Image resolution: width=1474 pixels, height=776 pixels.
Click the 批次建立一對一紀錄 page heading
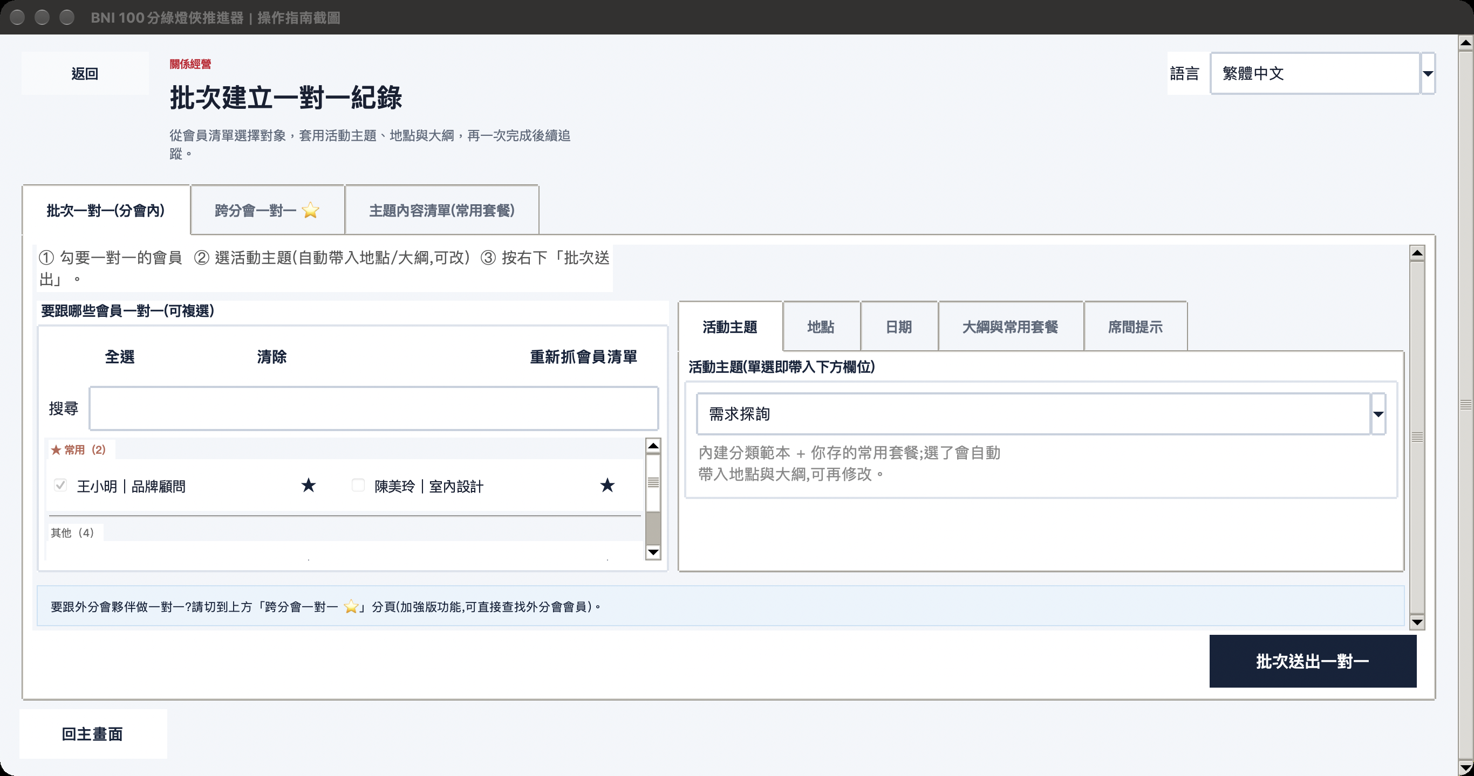286,97
